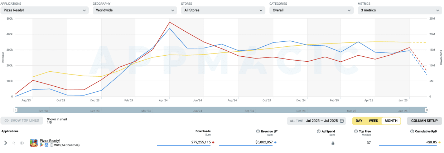Click the Apple App Store icon

(x=47, y=145)
